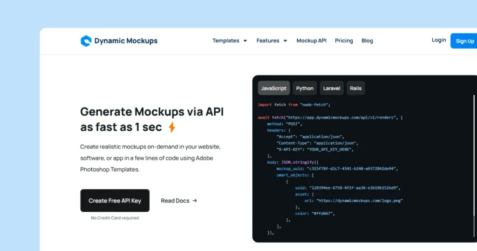The image size is (477, 251).
Task: Click the arrow next to Read Docs
Action: pos(195,201)
